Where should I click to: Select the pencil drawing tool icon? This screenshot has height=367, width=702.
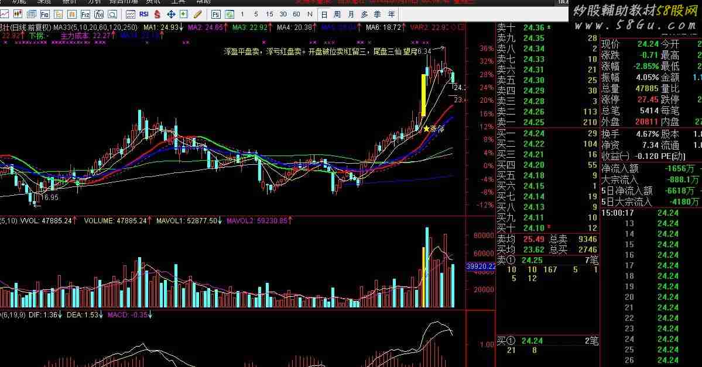click(197, 14)
